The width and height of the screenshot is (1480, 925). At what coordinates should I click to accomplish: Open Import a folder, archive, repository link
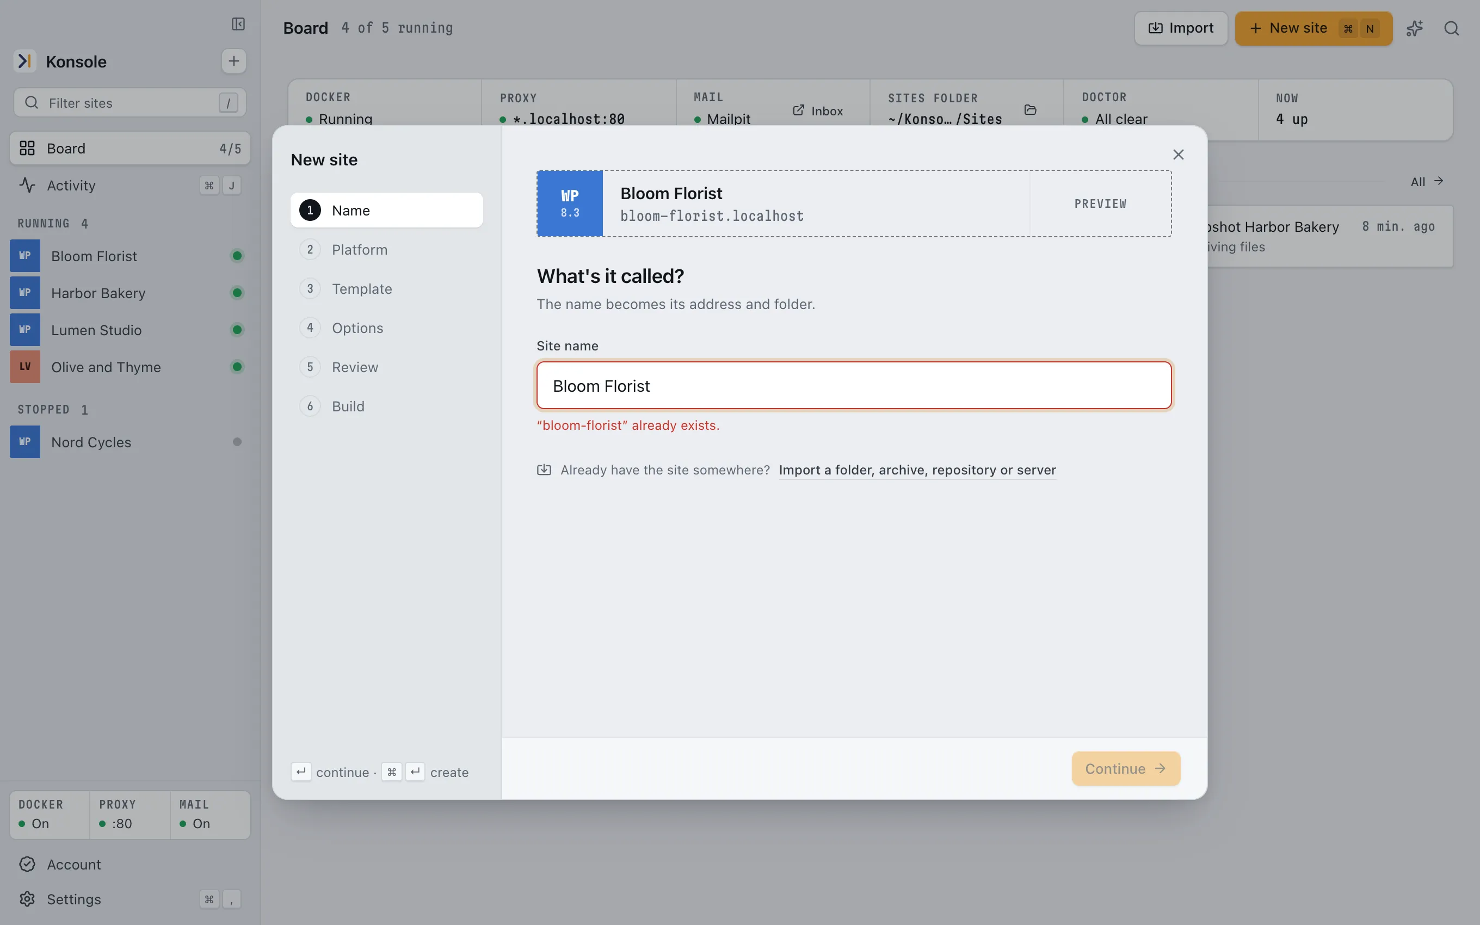click(x=917, y=470)
